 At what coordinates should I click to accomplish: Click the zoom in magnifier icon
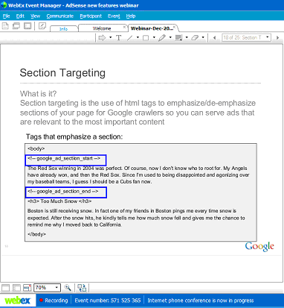tap(68, 288)
